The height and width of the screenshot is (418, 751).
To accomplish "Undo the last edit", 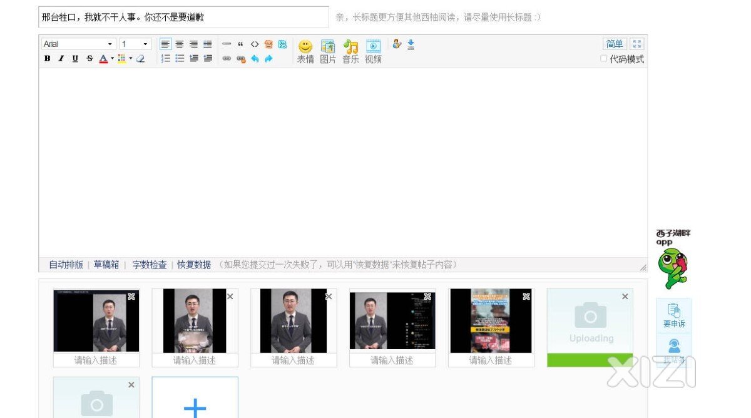I will click(x=255, y=59).
